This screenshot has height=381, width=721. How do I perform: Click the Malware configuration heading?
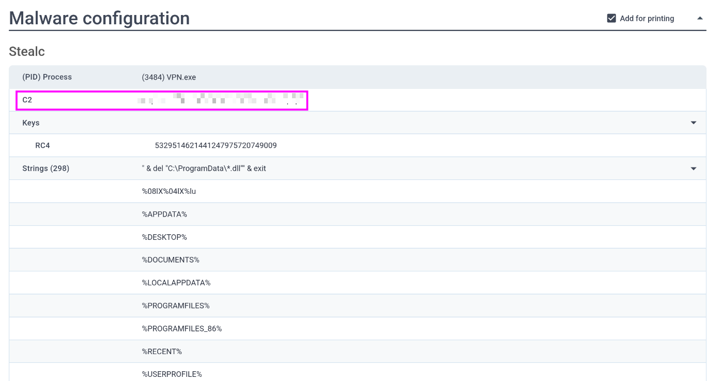(99, 18)
